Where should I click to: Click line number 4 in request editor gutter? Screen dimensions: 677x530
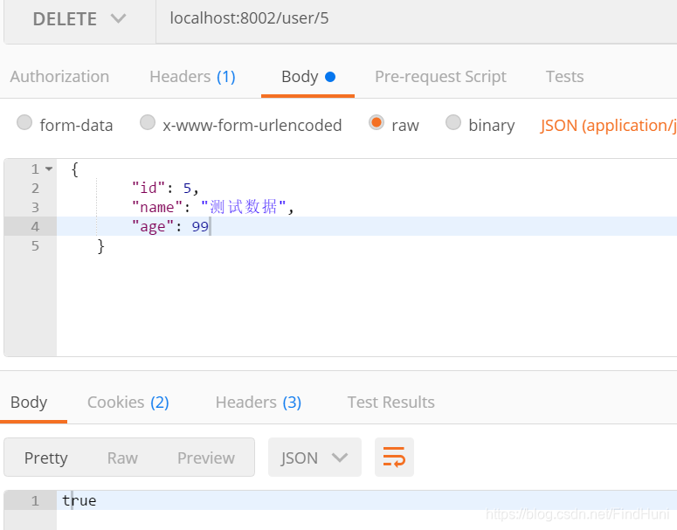[x=35, y=227]
